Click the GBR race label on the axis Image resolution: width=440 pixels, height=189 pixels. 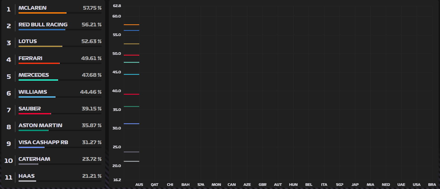pos(263,185)
